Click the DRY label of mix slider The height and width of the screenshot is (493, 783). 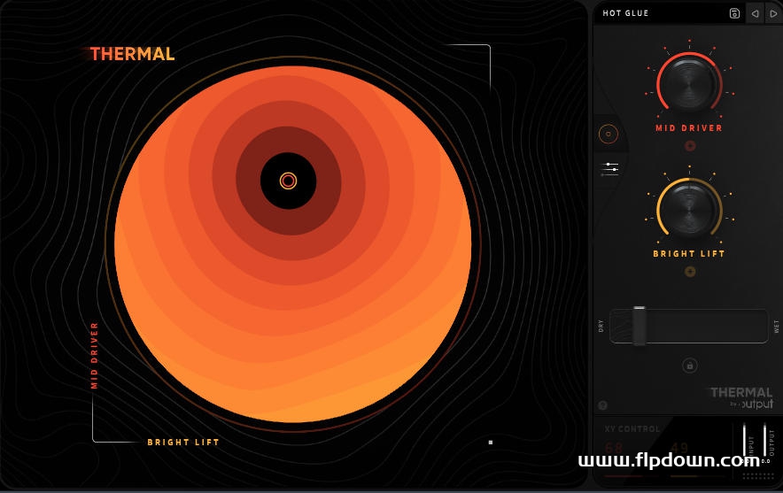tap(601, 326)
